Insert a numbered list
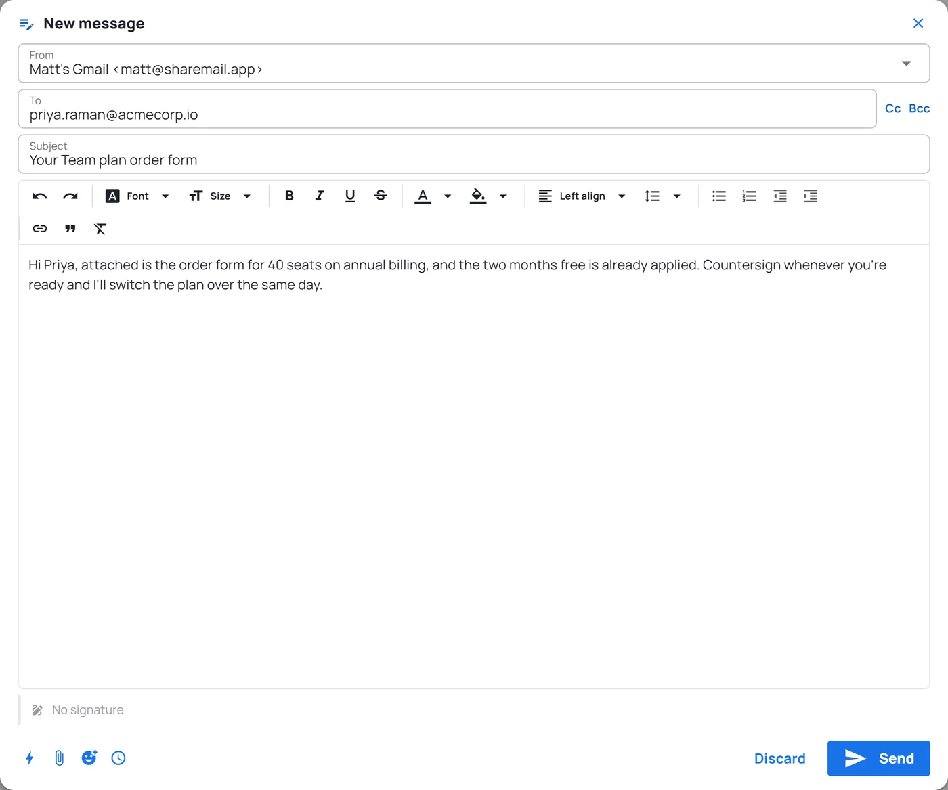948x790 pixels. point(750,196)
